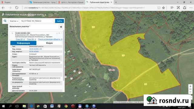Open Google Chrome from the taskbar
This screenshot has height=109, width=194.
tap(66, 106)
